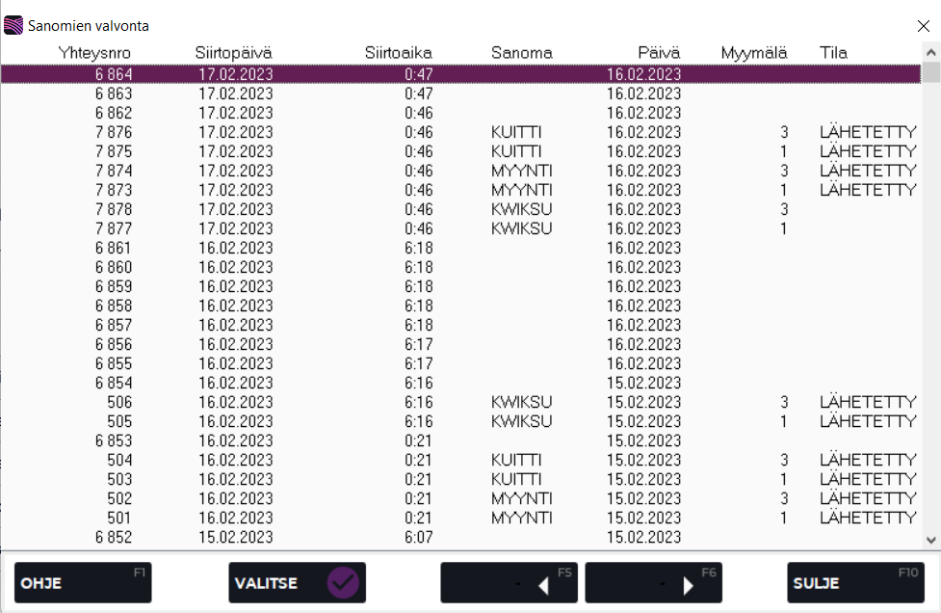Click the Sanoma column header
Screen dimensions: 941x613
[x=521, y=53]
